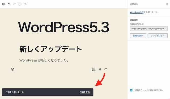Click the 投稿を表示 button in sidebar

click(x=138, y=36)
